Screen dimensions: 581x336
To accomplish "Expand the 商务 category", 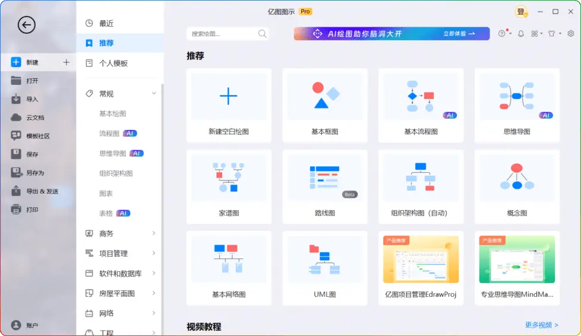I will pyautogui.click(x=154, y=233).
